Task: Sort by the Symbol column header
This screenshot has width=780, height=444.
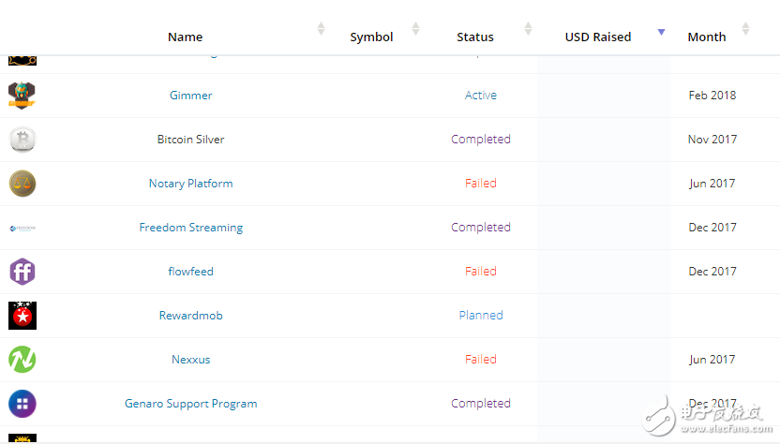Action: pyautogui.click(x=371, y=37)
